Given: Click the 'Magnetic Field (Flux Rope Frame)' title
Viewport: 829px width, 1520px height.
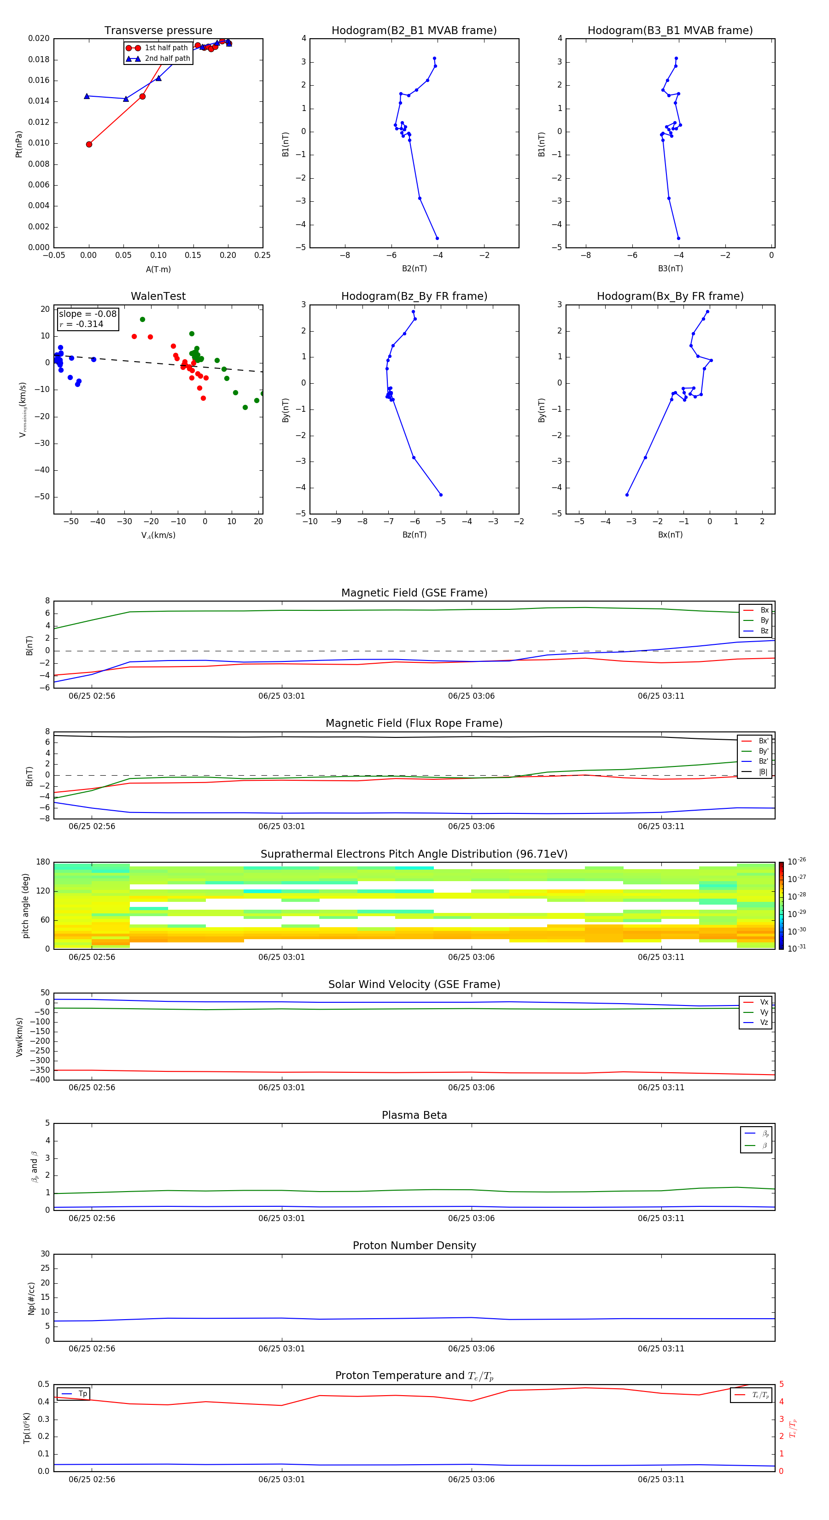Looking at the screenshot, I should (x=414, y=724).
